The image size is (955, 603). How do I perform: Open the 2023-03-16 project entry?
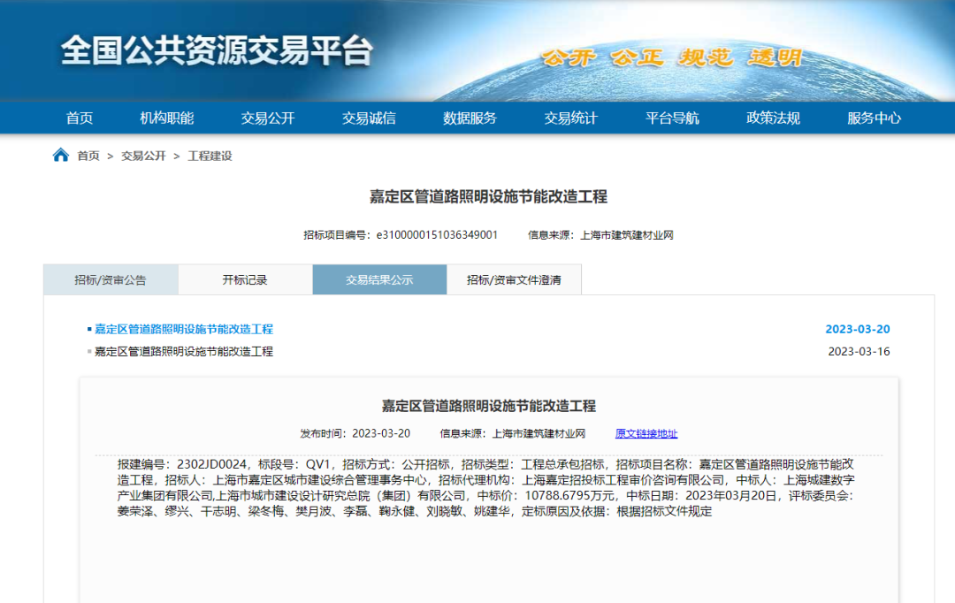(184, 351)
